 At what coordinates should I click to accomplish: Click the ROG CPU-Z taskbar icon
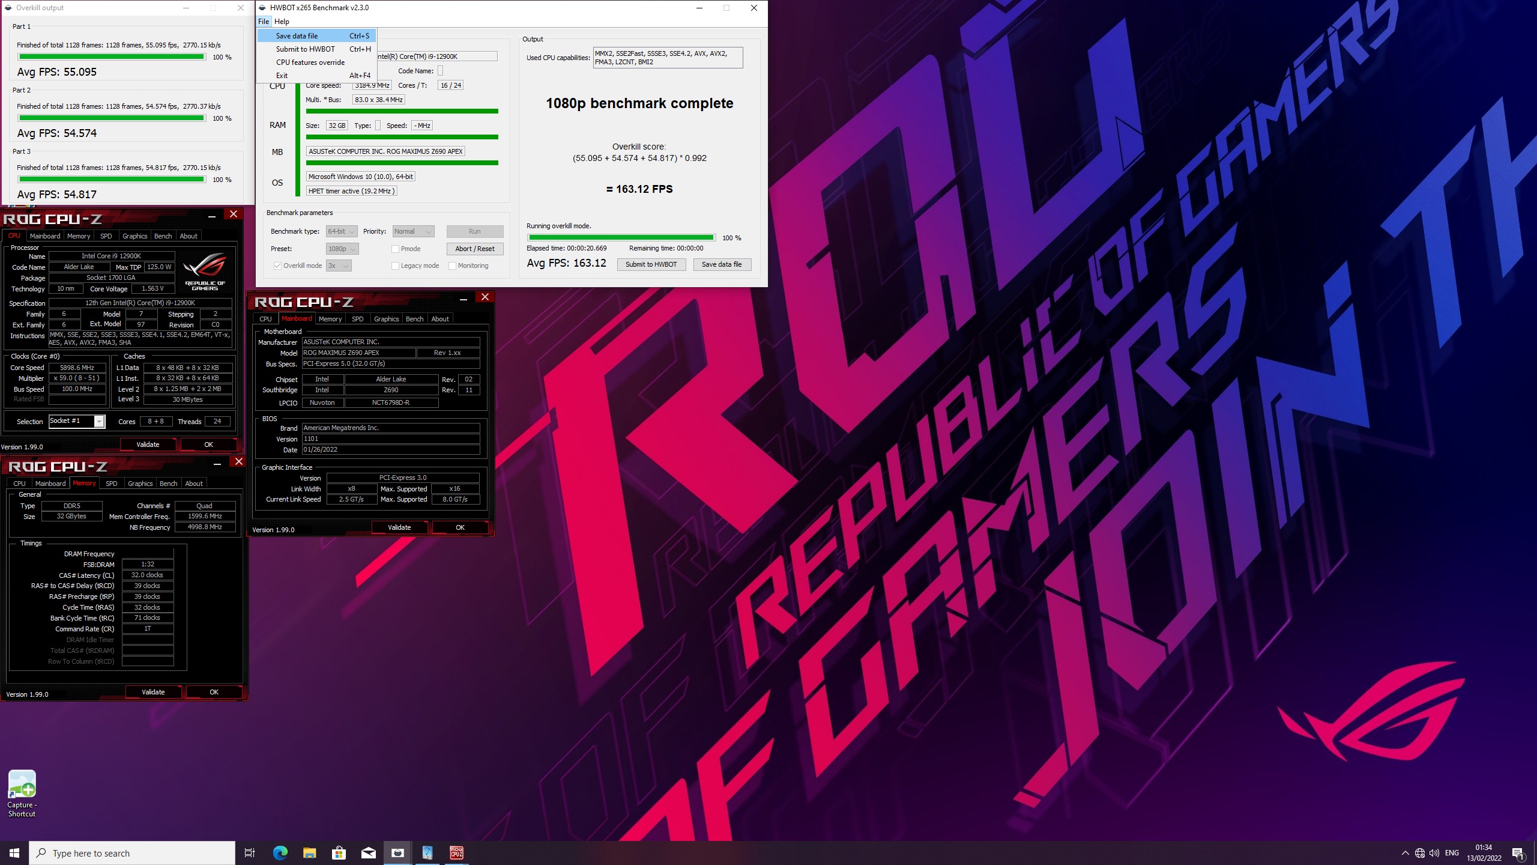click(456, 853)
